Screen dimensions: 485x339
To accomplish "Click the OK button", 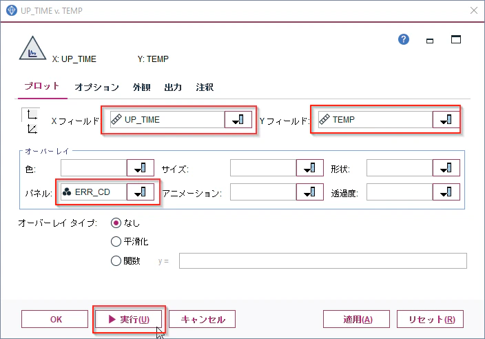I will tap(54, 319).
